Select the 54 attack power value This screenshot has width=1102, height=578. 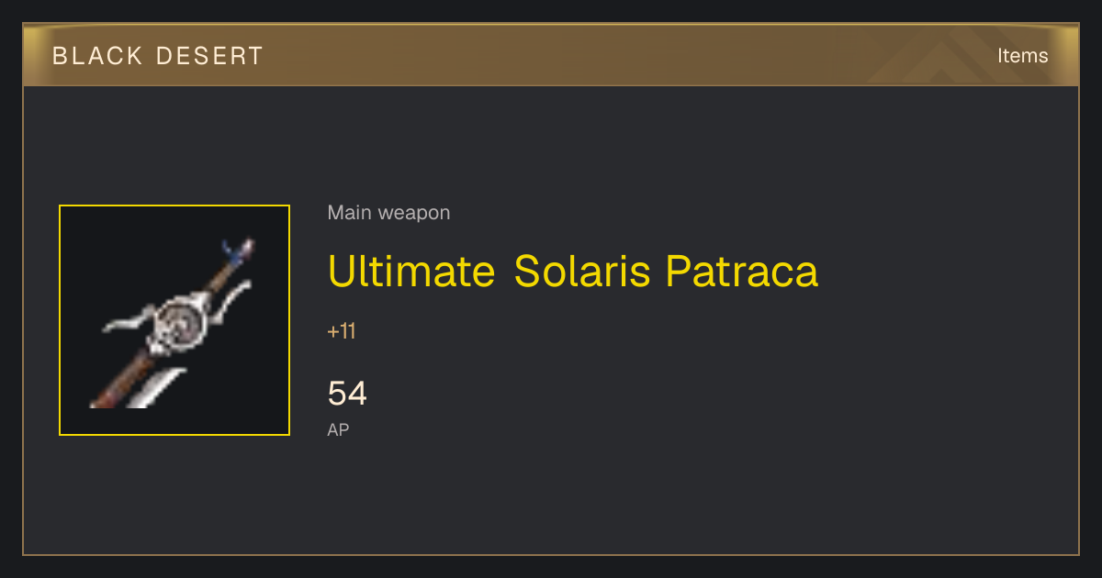(347, 394)
